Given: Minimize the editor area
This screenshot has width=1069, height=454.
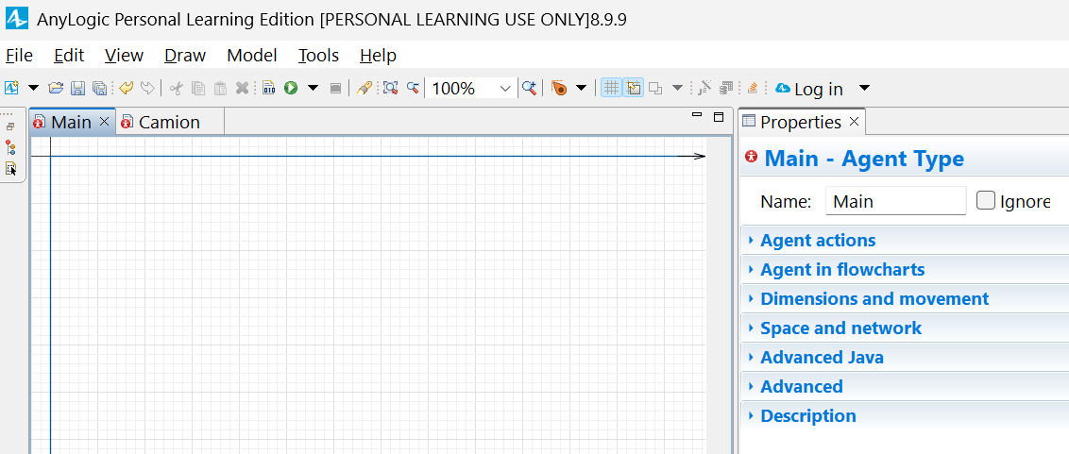Looking at the screenshot, I should (697, 115).
